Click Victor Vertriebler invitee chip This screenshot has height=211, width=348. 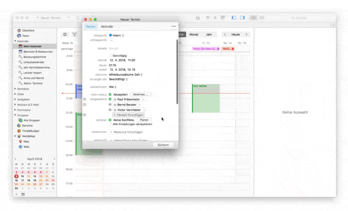[x=129, y=110]
